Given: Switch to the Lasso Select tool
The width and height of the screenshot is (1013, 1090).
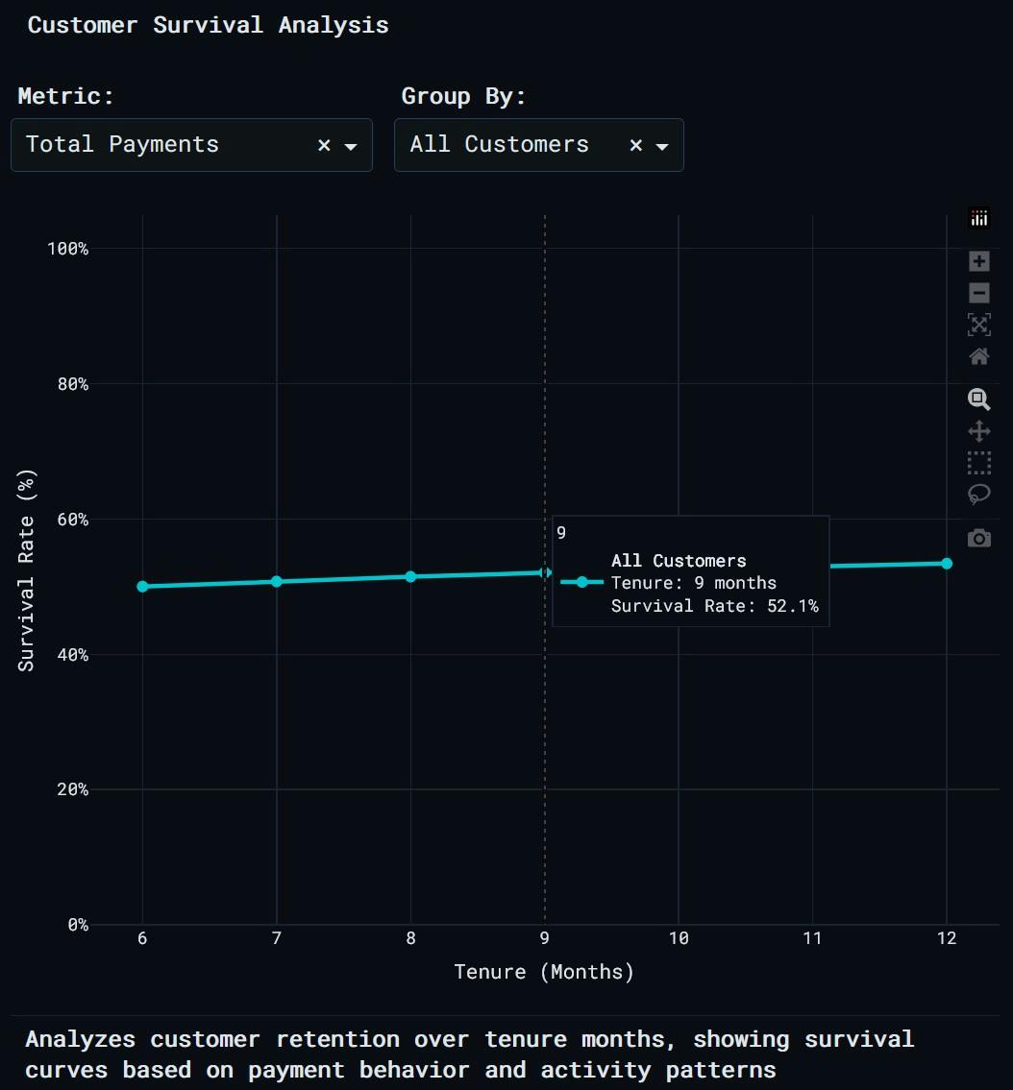Looking at the screenshot, I should pos(979,494).
